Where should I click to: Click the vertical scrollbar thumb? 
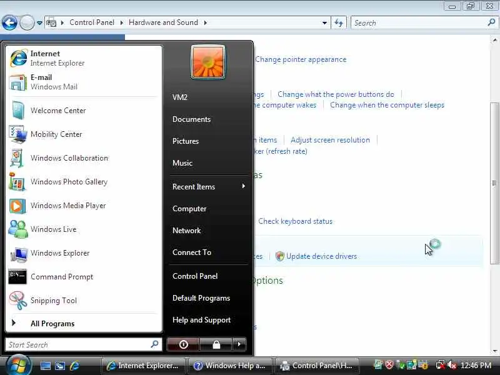494,183
